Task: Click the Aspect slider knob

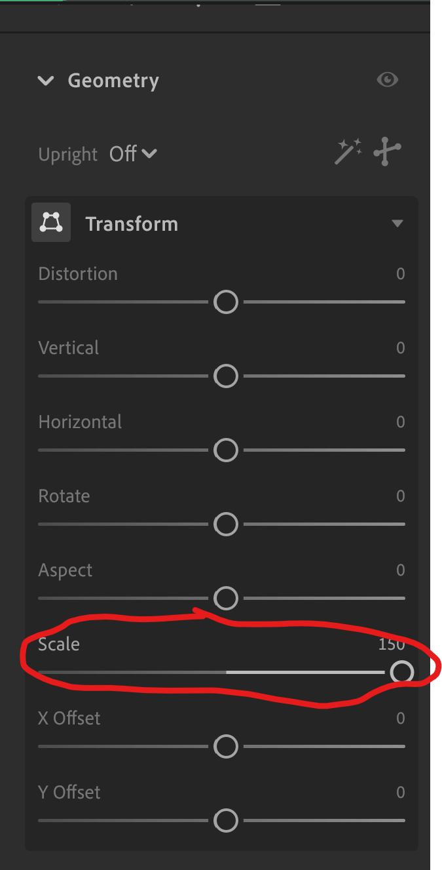Action: coord(226,598)
